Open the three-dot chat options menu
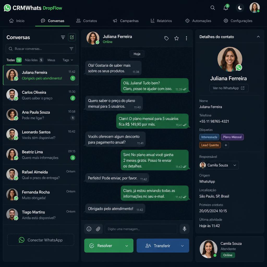The width and height of the screenshot is (267, 267). point(186,38)
